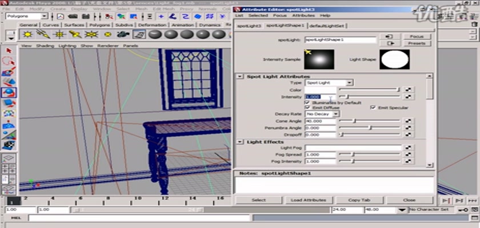Activate the Paint Selection tool
The width and height of the screenshot is (480, 228).
pos(9,72)
